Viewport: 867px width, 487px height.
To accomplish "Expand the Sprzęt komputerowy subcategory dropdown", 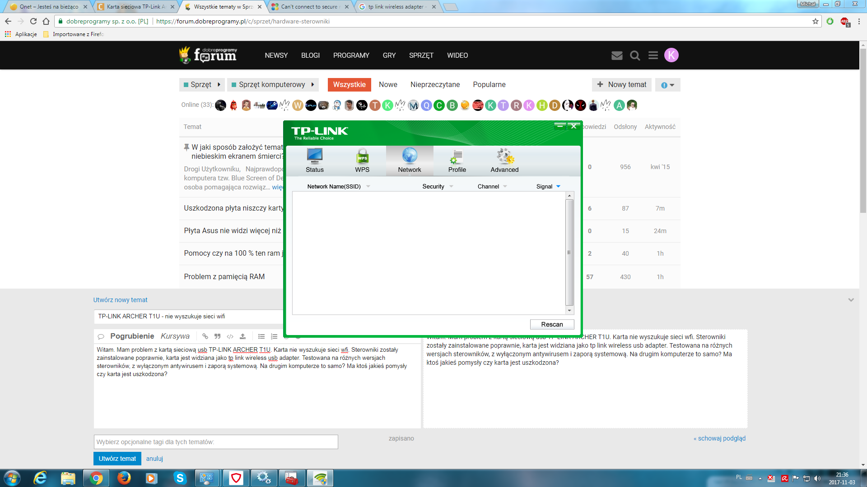I will pyautogui.click(x=273, y=85).
